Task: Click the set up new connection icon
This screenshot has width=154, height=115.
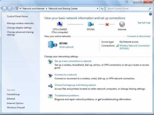Action: pyautogui.click(x=50, y=62)
